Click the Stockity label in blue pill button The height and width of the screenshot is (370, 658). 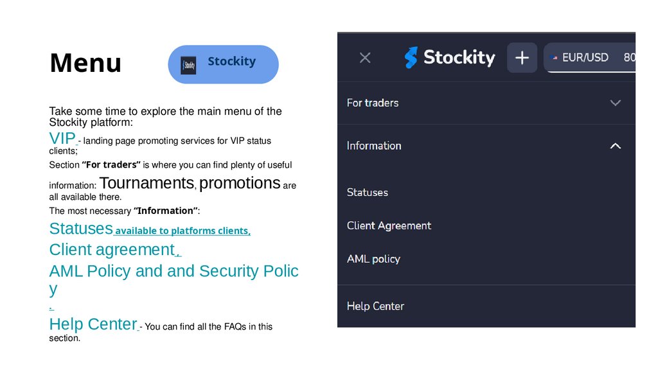[x=231, y=62]
